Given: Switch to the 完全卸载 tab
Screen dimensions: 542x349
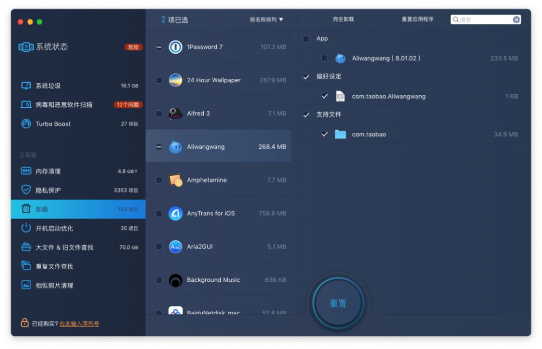Looking at the screenshot, I should tap(343, 20).
